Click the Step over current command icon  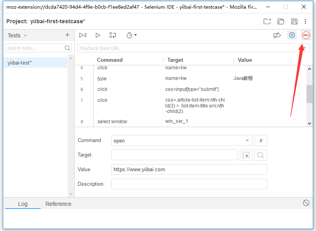pos(113,35)
